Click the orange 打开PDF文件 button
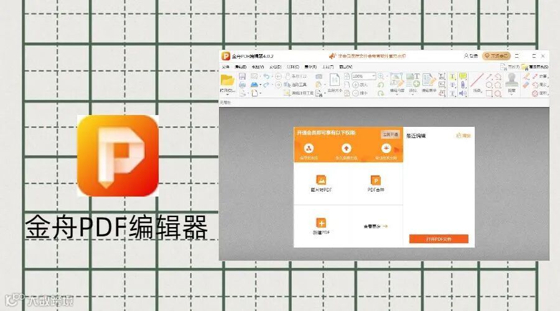Screen dimensions: 560x311 click(x=439, y=239)
